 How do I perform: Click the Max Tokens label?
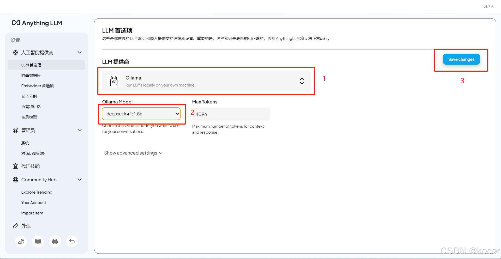point(205,102)
